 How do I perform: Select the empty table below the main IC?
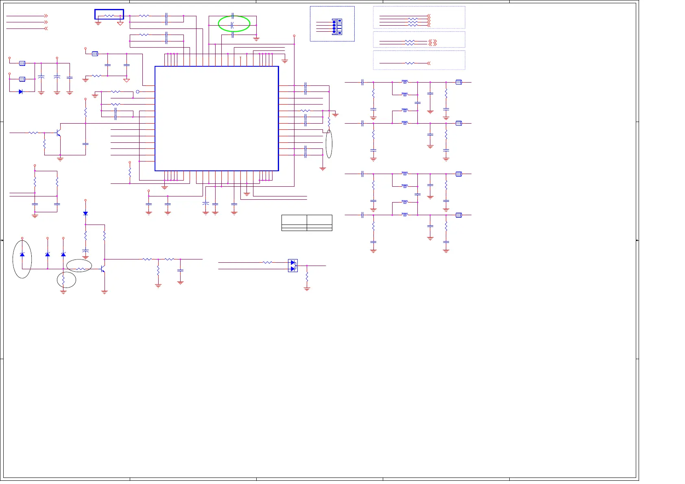pyautogui.click(x=307, y=223)
